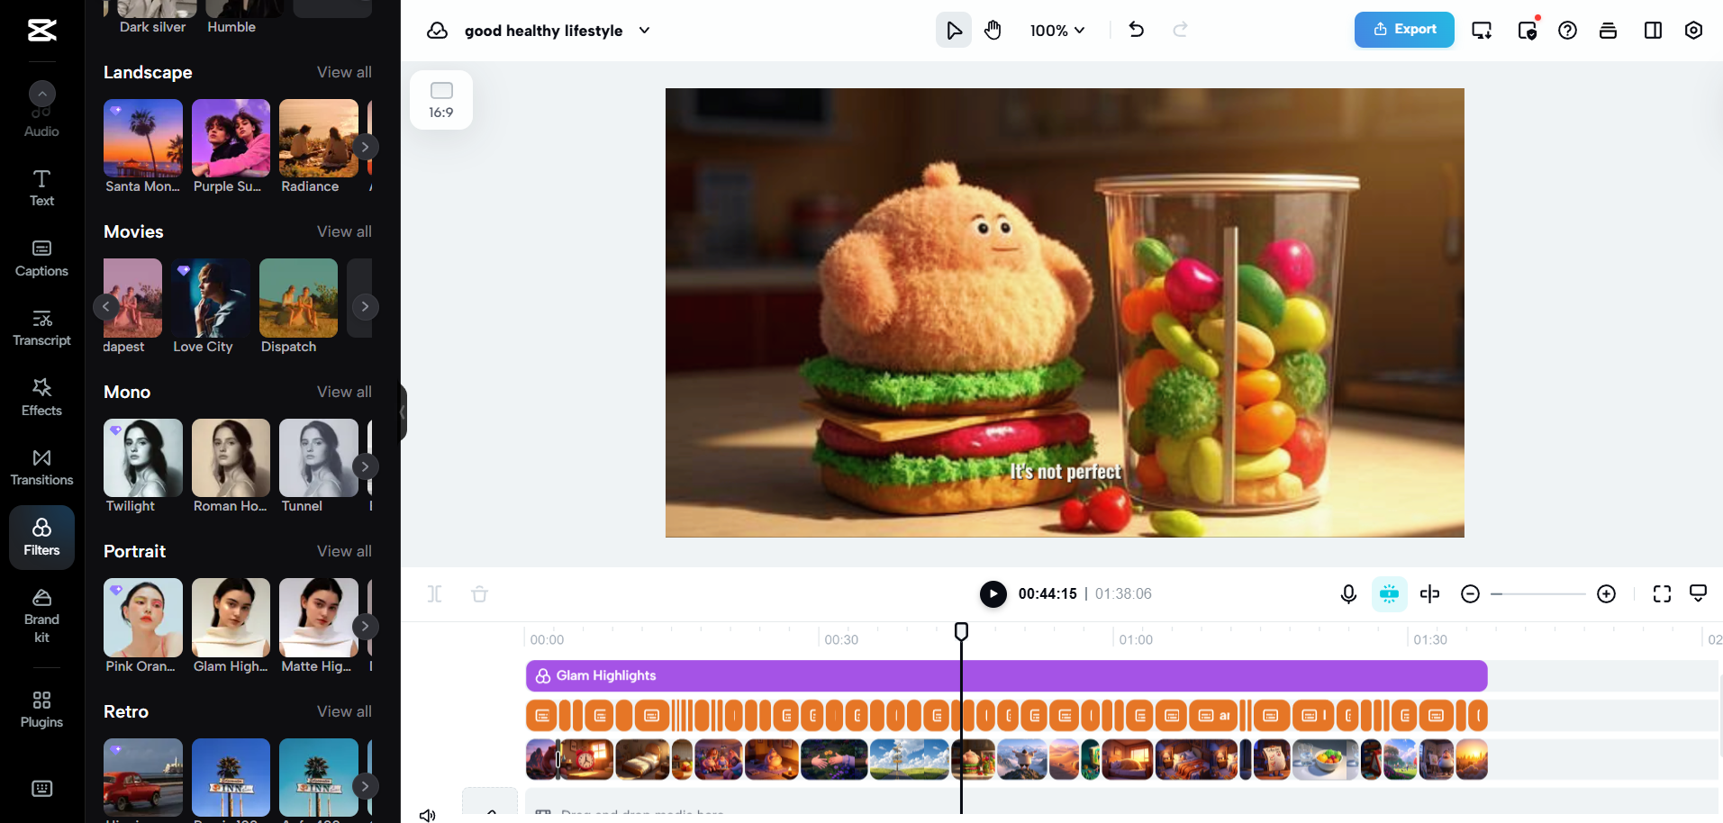
Task: Open the security notifications icon
Action: point(1528,31)
